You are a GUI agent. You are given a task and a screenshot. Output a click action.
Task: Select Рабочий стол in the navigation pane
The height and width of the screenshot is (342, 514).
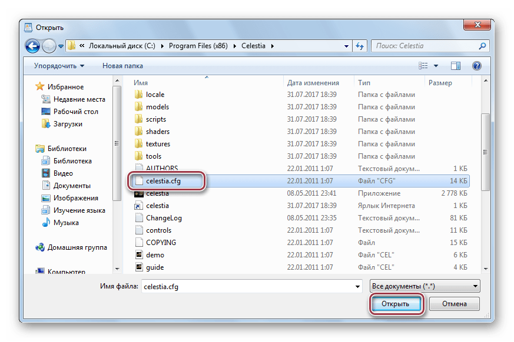coord(75,112)
